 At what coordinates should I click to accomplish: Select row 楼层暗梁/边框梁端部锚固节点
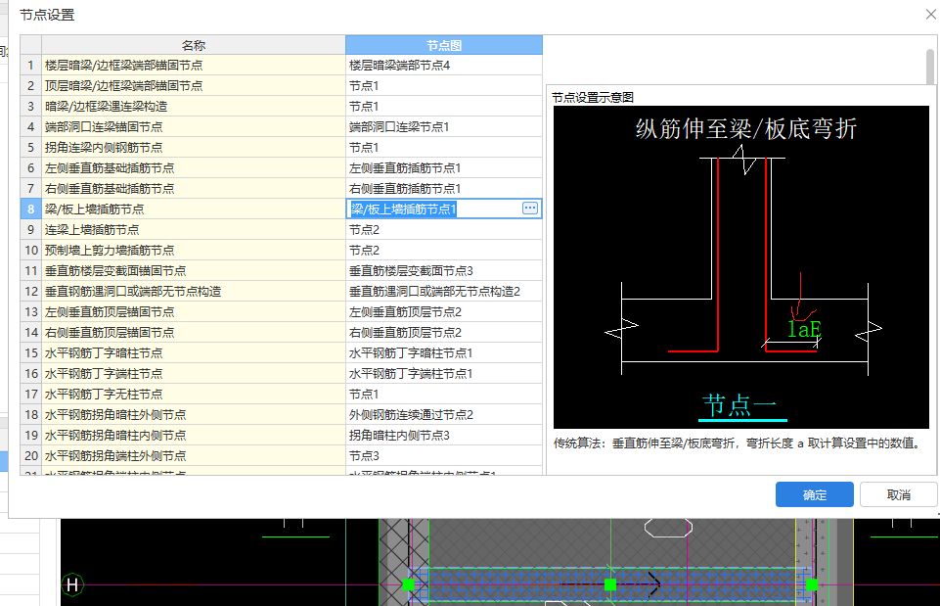193,65
